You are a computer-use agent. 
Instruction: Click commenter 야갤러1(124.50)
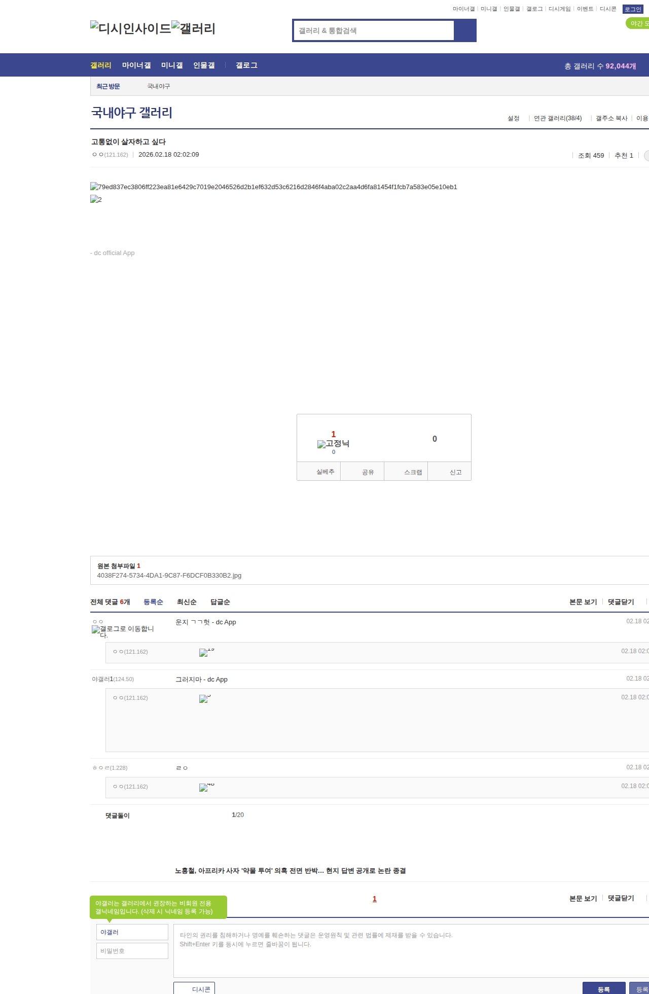pyautogui.click(x=113, y=679)
